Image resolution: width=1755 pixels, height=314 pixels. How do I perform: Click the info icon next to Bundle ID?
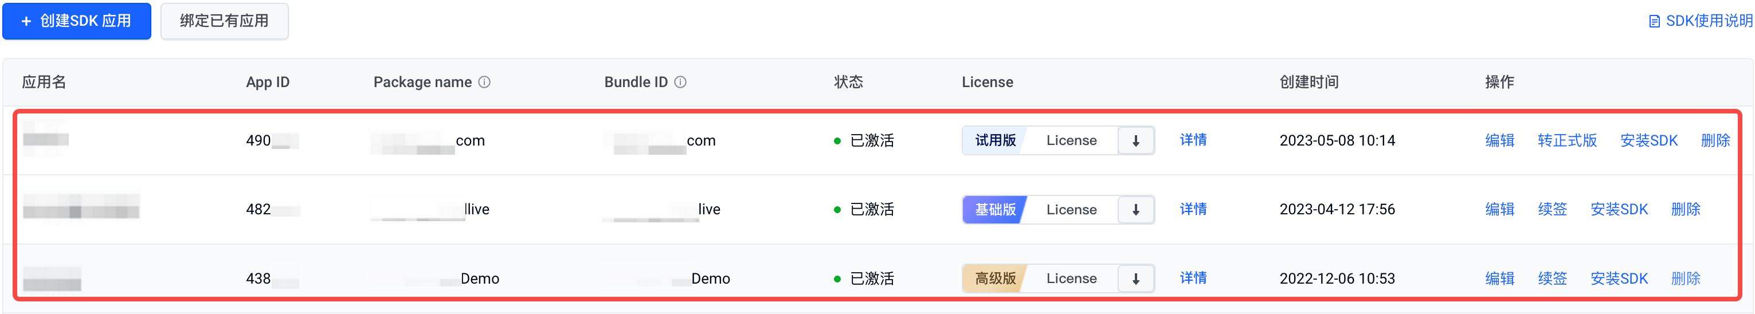(x=680, y=83)
